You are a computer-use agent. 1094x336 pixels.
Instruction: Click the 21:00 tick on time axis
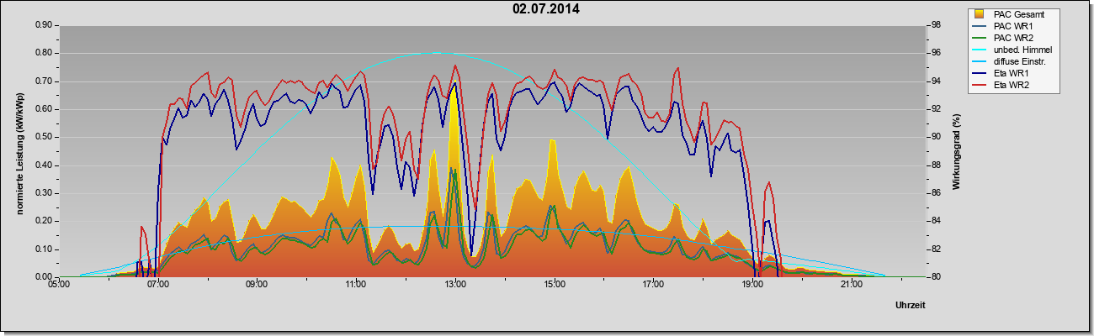(852, 285)
